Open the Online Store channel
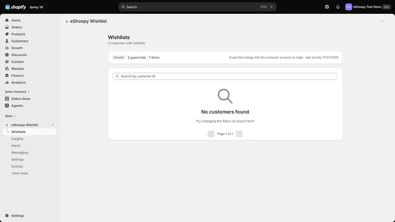 coord(20,99)
